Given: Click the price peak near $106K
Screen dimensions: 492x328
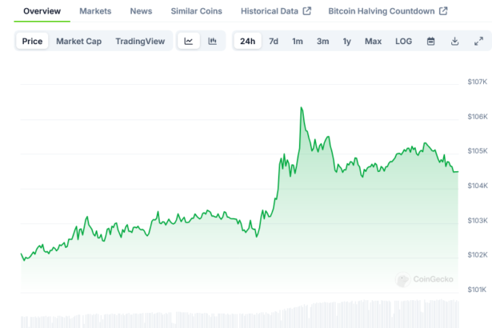Looking at the screenshot, I should 302,108.
